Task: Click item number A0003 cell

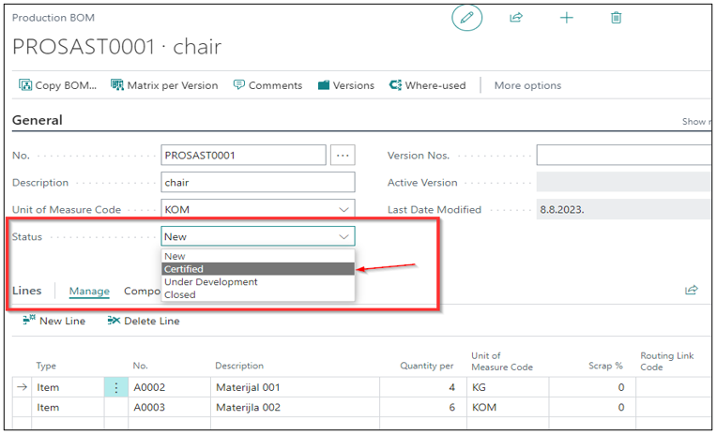Action: [169, 407]
